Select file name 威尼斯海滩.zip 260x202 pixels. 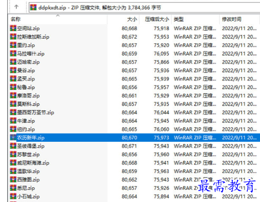pyautogui.click(x=33, y=163)
